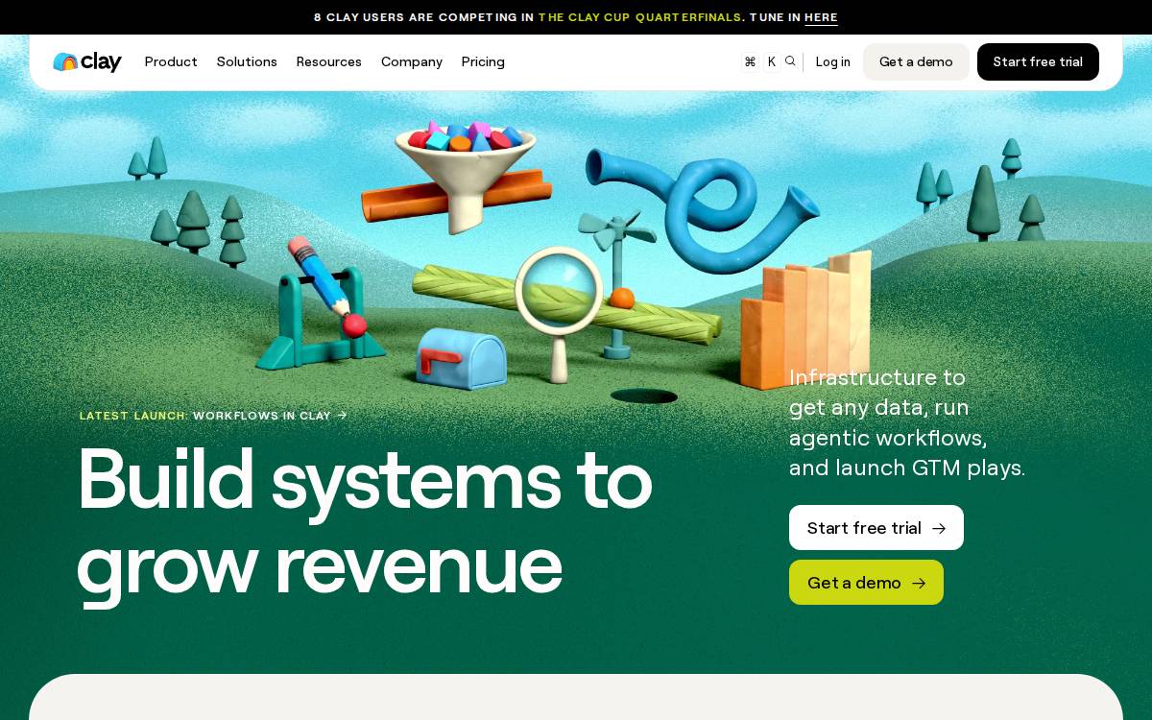Image resolution: width=1152 pixels, height=720 pixels.
Task: Click Get a demo in the navbar
Action: click(x=916, y=61)
